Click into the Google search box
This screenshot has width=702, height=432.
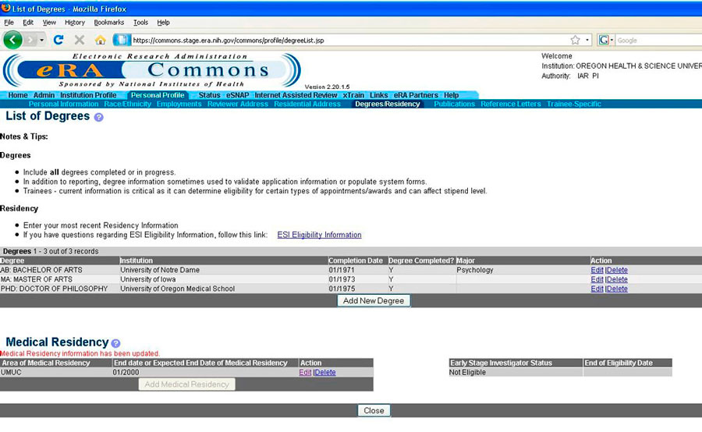[658, 41]
